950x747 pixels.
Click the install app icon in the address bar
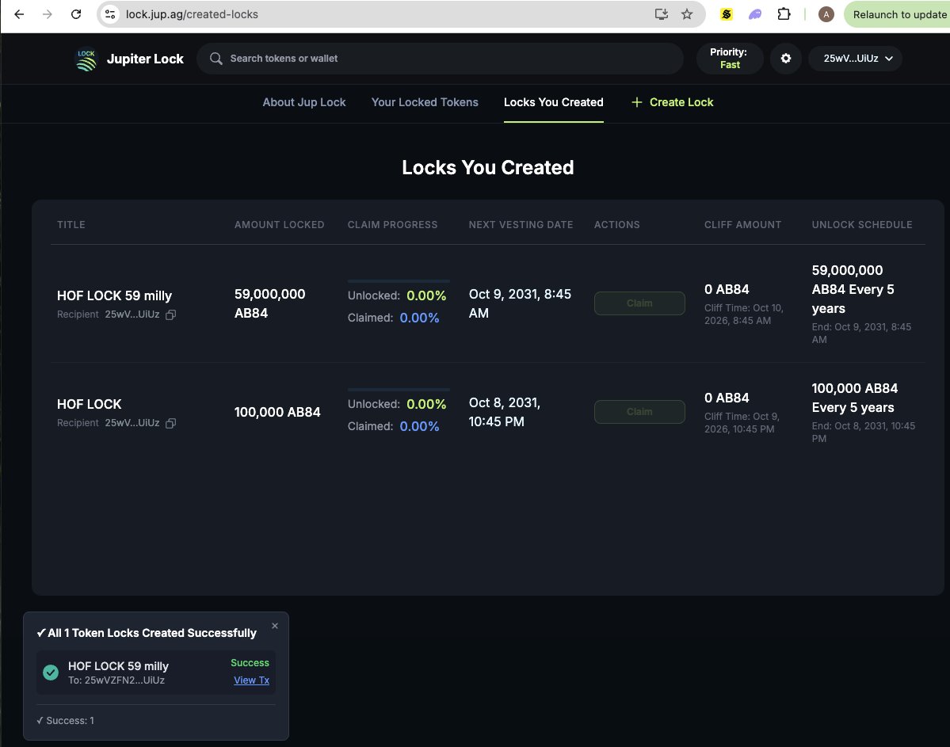tap(661, 14)
